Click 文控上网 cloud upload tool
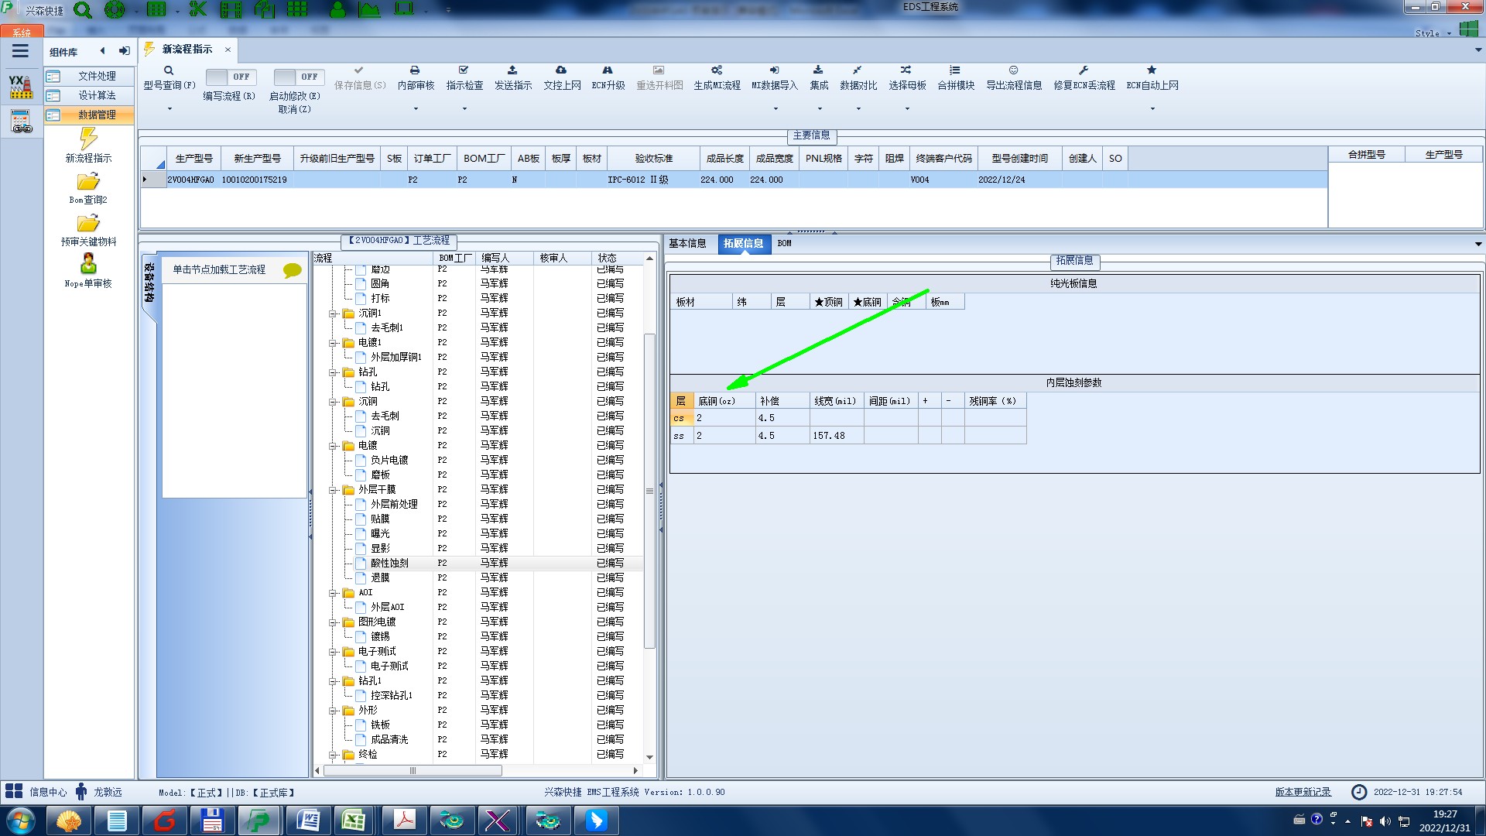This screenshot has width=1486, height=836. [562, 77]
